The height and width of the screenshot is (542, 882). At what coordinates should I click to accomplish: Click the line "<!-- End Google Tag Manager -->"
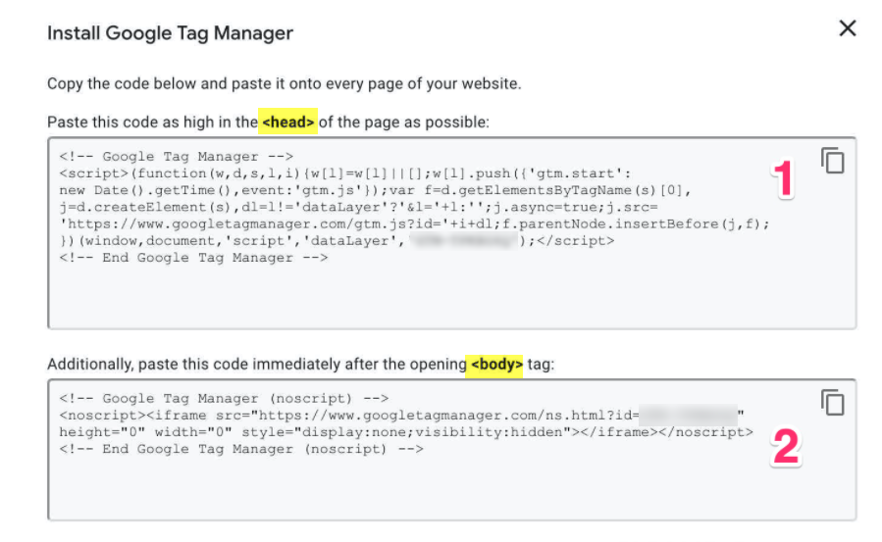pyautogui.click(x=193, y=258)
